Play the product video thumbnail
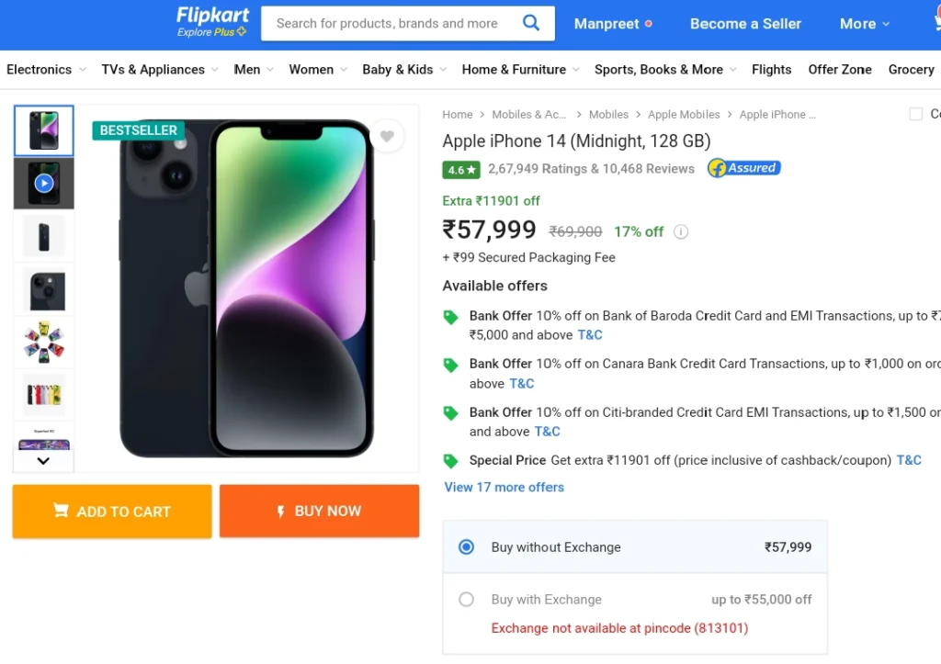 pyautogui.click(x=44, y=183)
